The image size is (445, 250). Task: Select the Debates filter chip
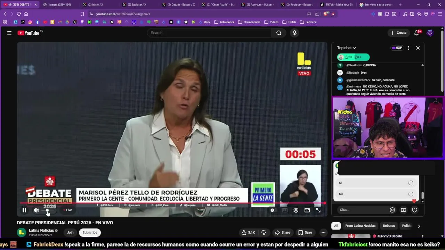click(389, 226)
